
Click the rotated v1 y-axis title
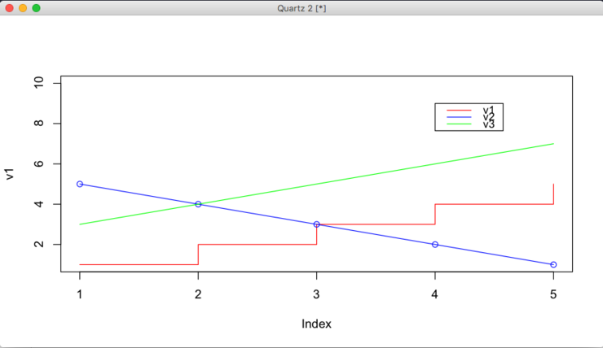coord(10,174)
